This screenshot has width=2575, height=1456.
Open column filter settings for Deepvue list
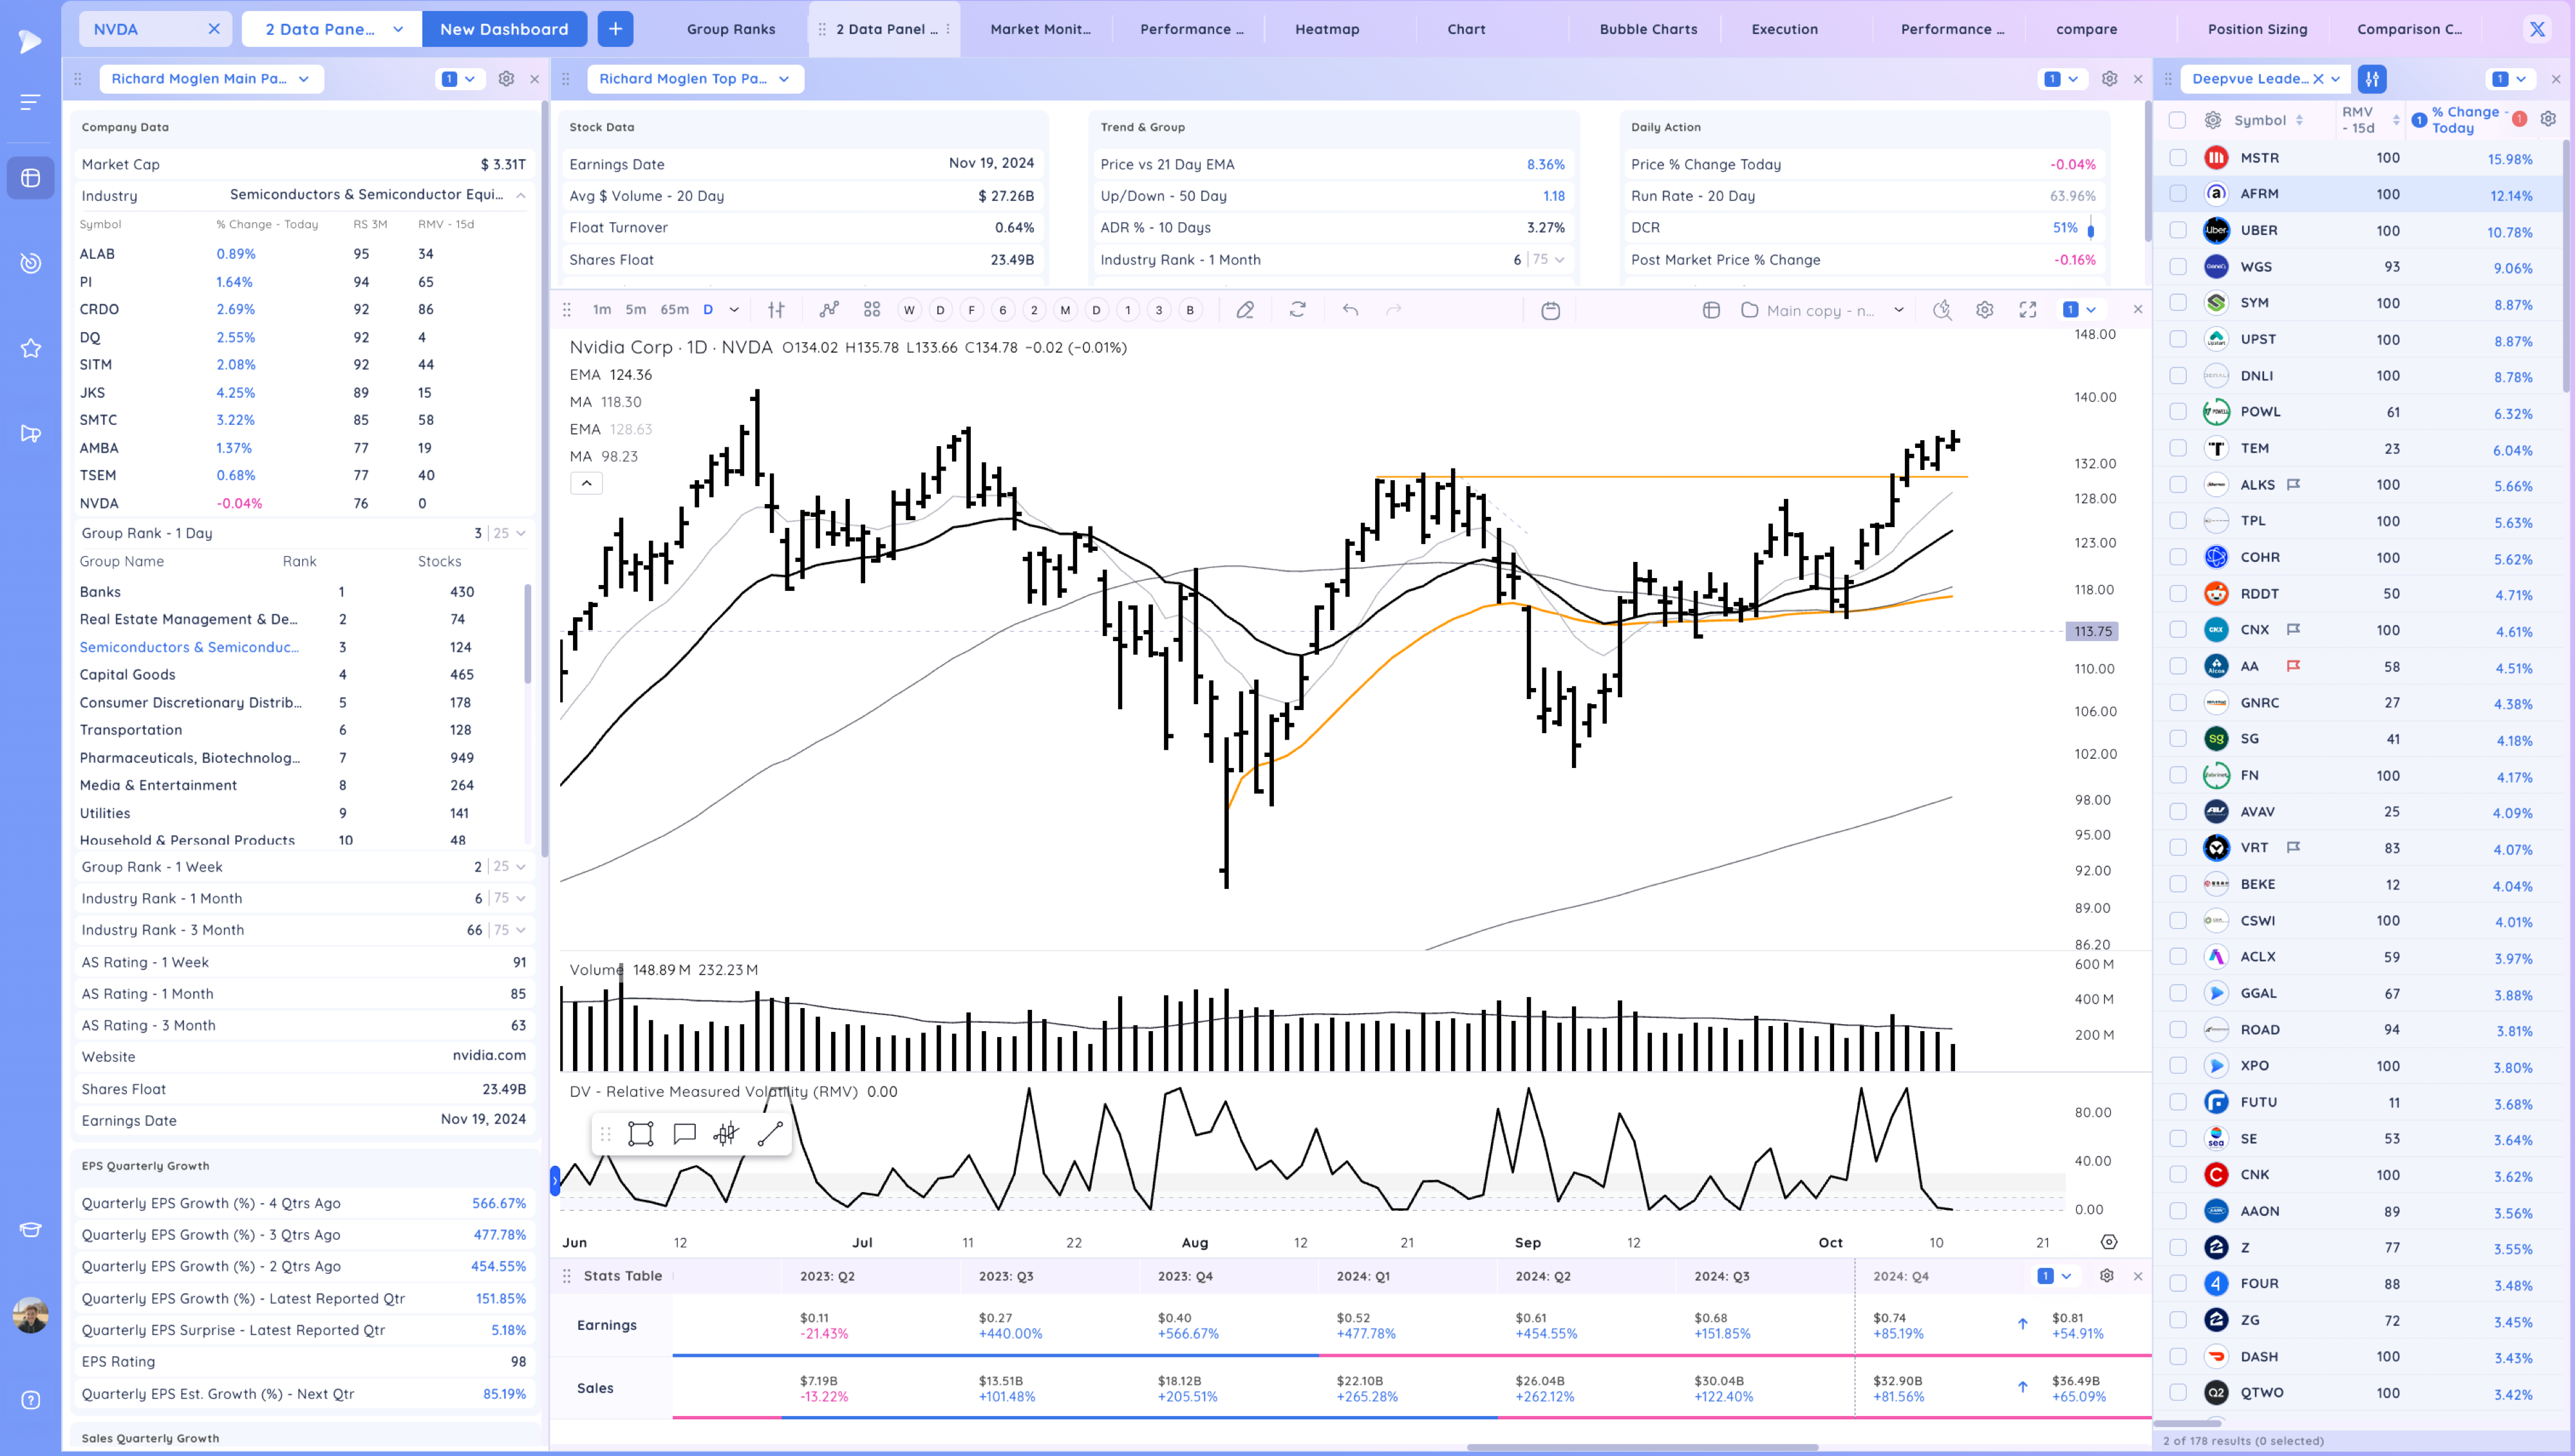click(x=2371, y=79)
